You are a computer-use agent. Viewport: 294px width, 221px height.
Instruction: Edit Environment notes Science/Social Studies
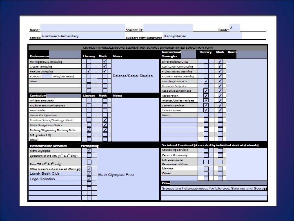pos(135,76)
